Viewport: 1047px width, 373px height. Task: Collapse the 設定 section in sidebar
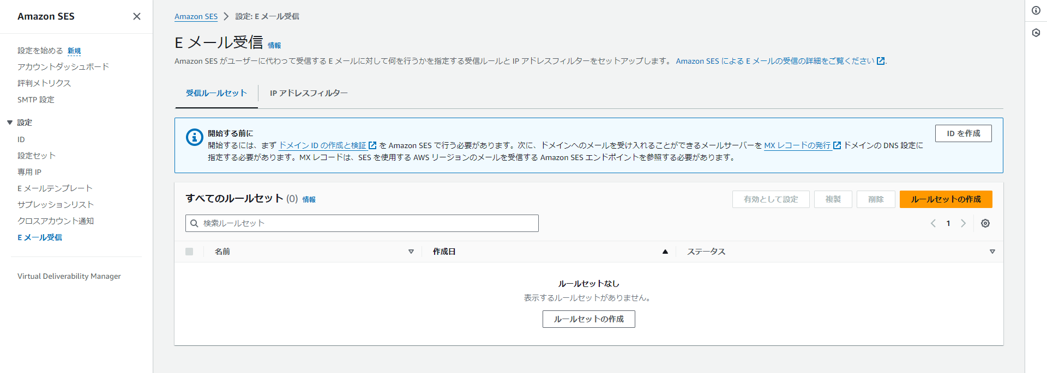tap(10, 123)
